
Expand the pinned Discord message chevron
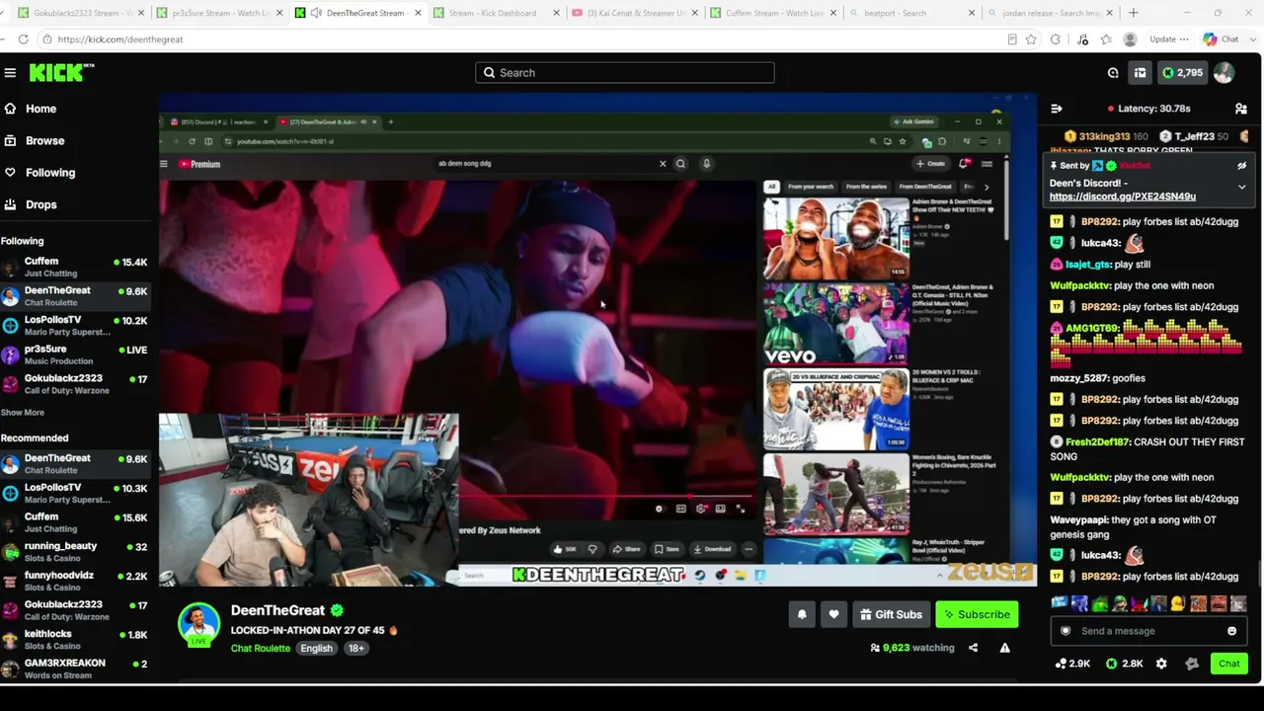pos(1241,187)
